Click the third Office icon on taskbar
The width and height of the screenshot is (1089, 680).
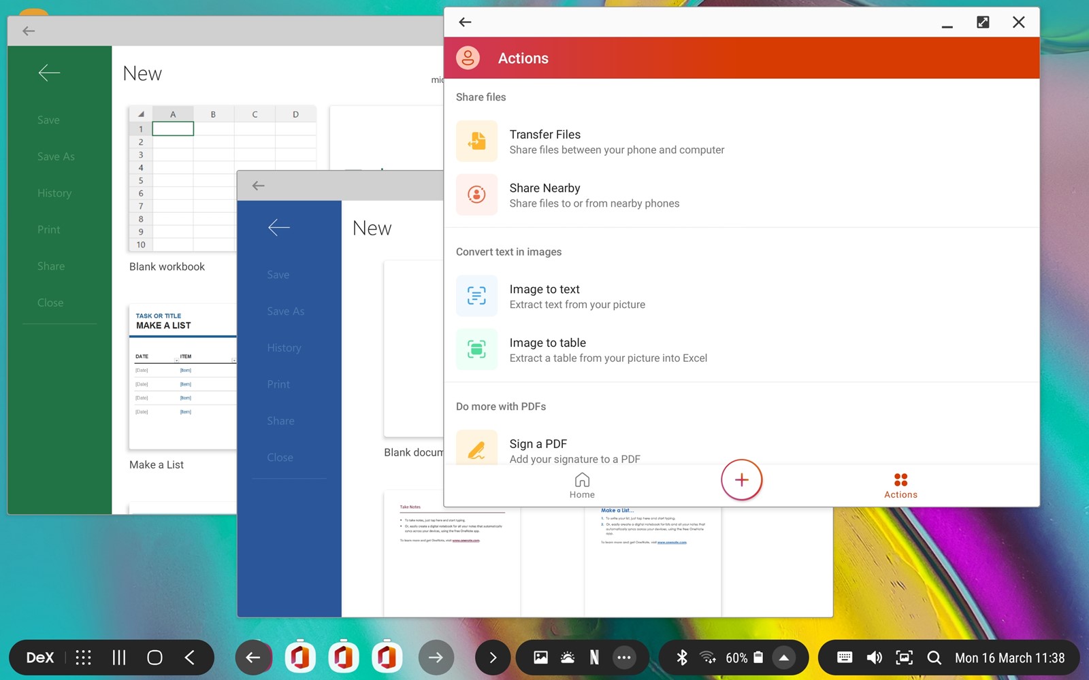tap(387, 658)
